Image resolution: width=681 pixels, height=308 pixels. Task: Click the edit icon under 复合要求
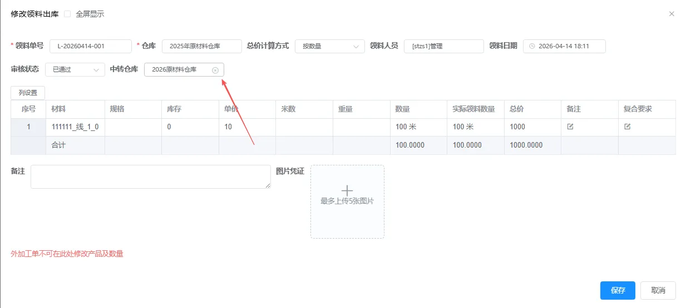627,127
